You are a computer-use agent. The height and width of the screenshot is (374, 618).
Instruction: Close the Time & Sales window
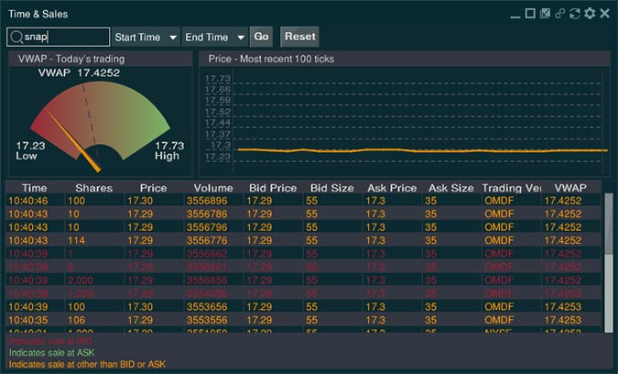coord(604,14)
